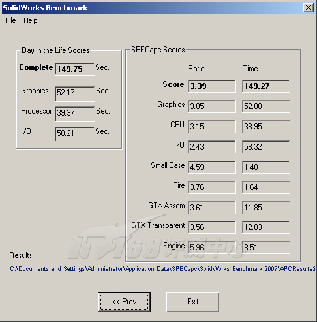Click the CPU label
The image size is (317, 322).
(x=177, y=125)
